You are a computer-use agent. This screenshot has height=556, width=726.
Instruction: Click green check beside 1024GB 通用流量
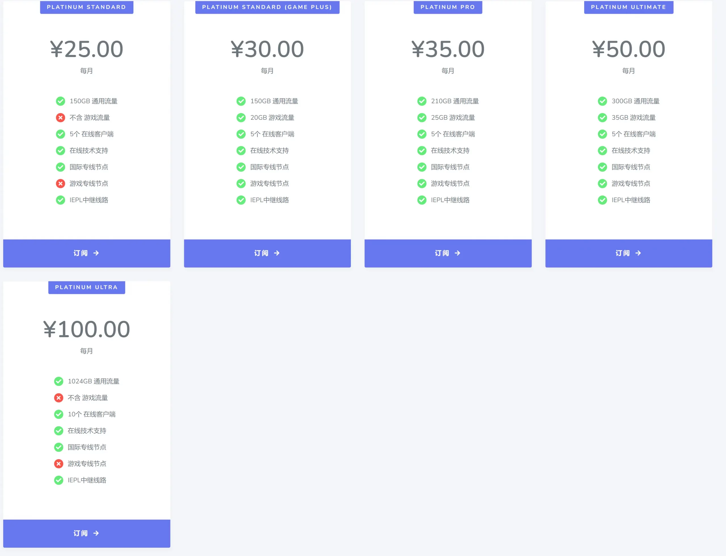[58, 381]
